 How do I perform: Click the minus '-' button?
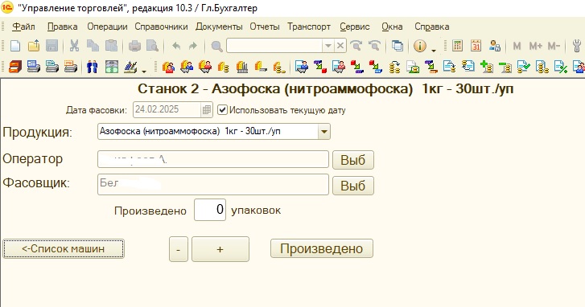pos(179,249)
